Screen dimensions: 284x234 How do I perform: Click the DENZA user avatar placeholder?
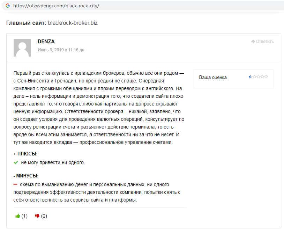tap(22, 48)
